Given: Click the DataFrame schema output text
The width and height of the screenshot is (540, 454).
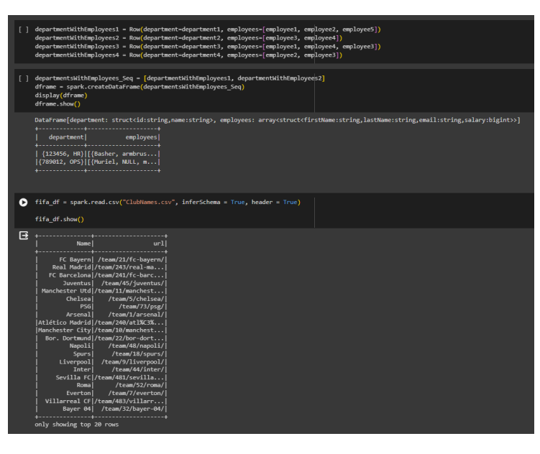Looking at the screenshot, I should point(278,120).
